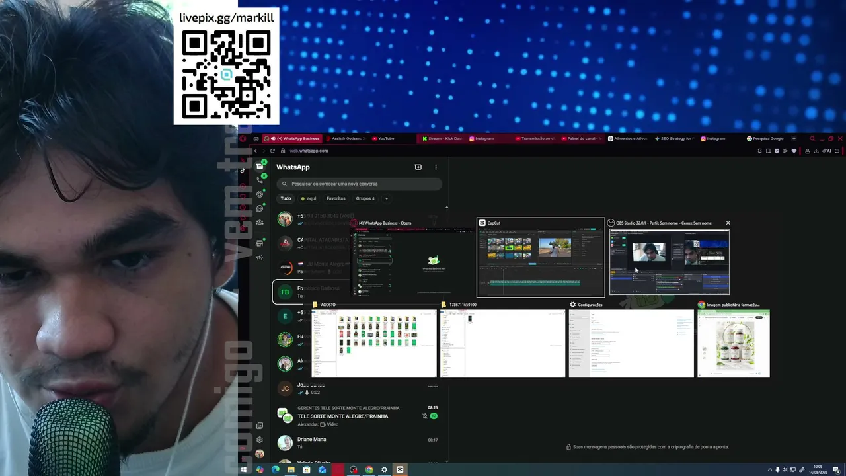
Task: Switch to the Painel do canal tab
Action: (582, 139)
